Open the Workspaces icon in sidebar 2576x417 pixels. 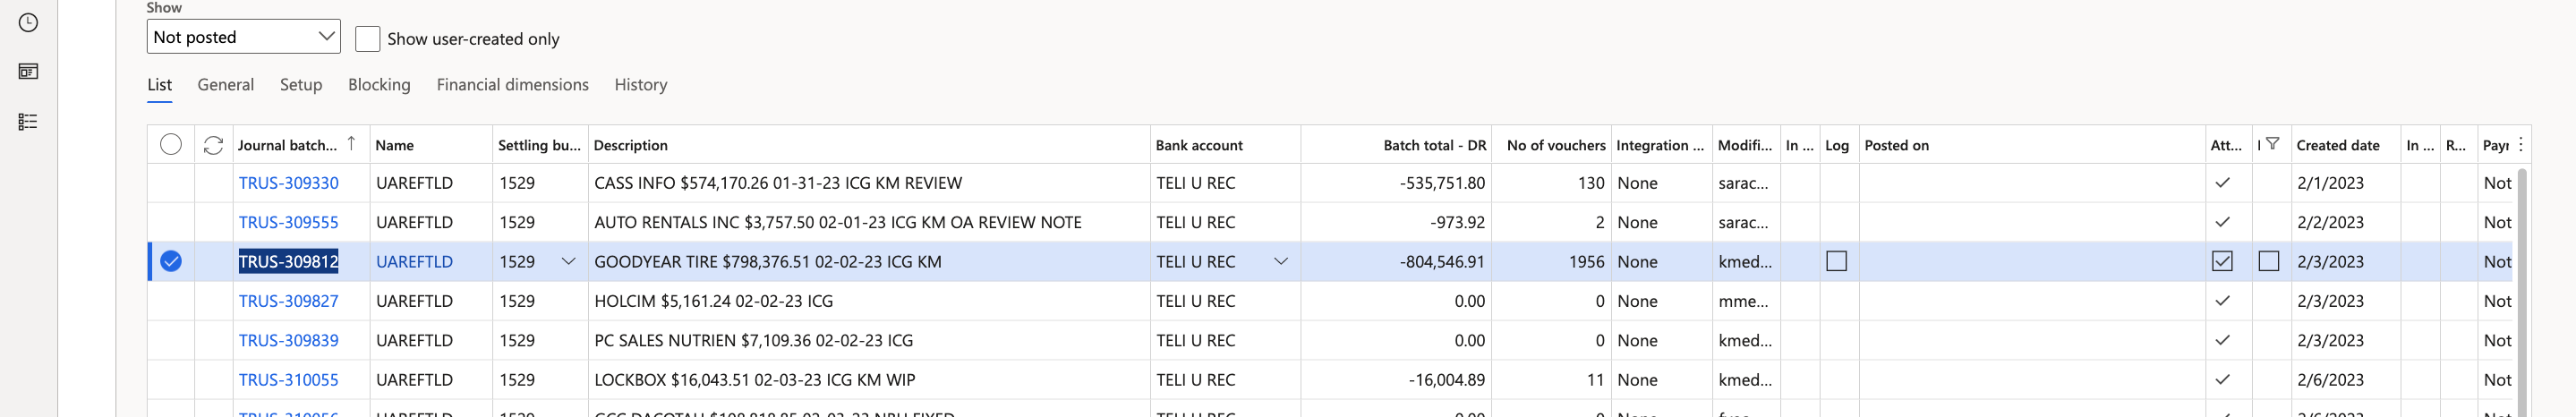(28, 71)
